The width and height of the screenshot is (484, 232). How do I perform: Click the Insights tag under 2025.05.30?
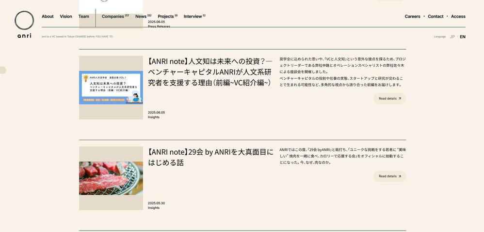click(x=154, y=208)
